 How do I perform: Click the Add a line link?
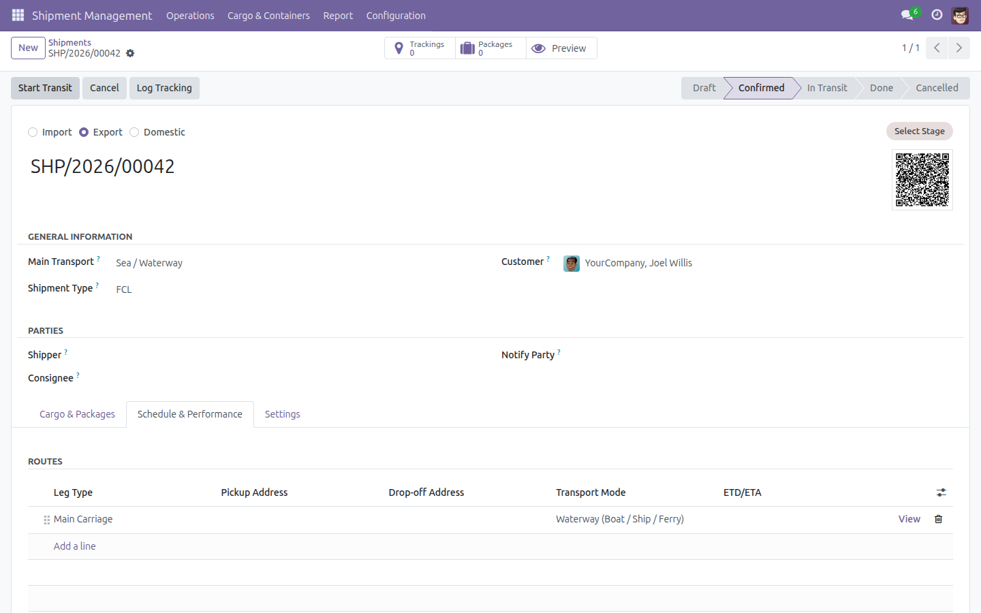75,546
